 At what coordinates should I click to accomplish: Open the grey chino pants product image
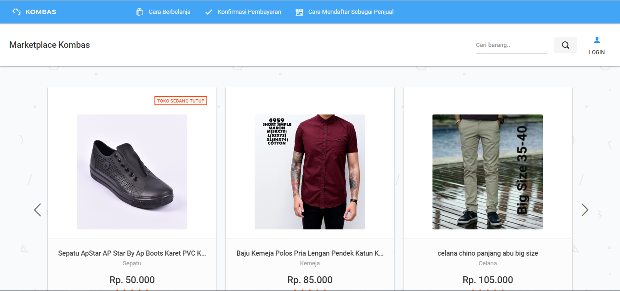[x=487, y=171]
